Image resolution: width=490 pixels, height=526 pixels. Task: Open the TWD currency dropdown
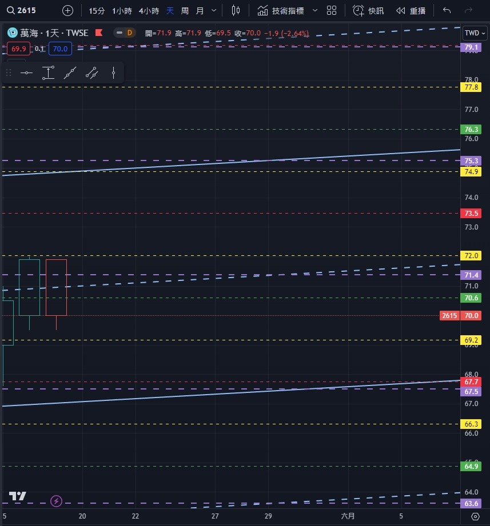[x=475, y=33]
